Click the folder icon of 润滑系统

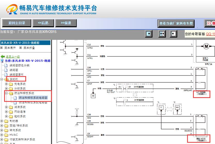coord(11,107)
